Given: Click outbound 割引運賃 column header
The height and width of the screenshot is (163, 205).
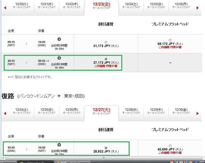Looking at the screenshot, I should click(106, 24).
